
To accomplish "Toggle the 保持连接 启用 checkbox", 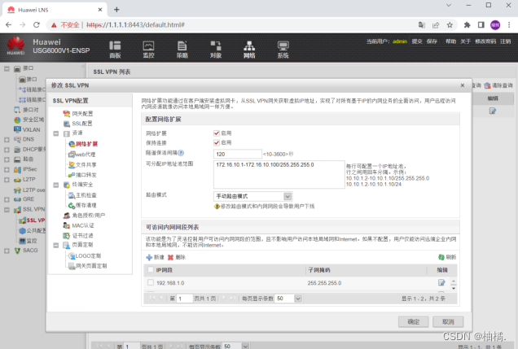I will 217,142.
